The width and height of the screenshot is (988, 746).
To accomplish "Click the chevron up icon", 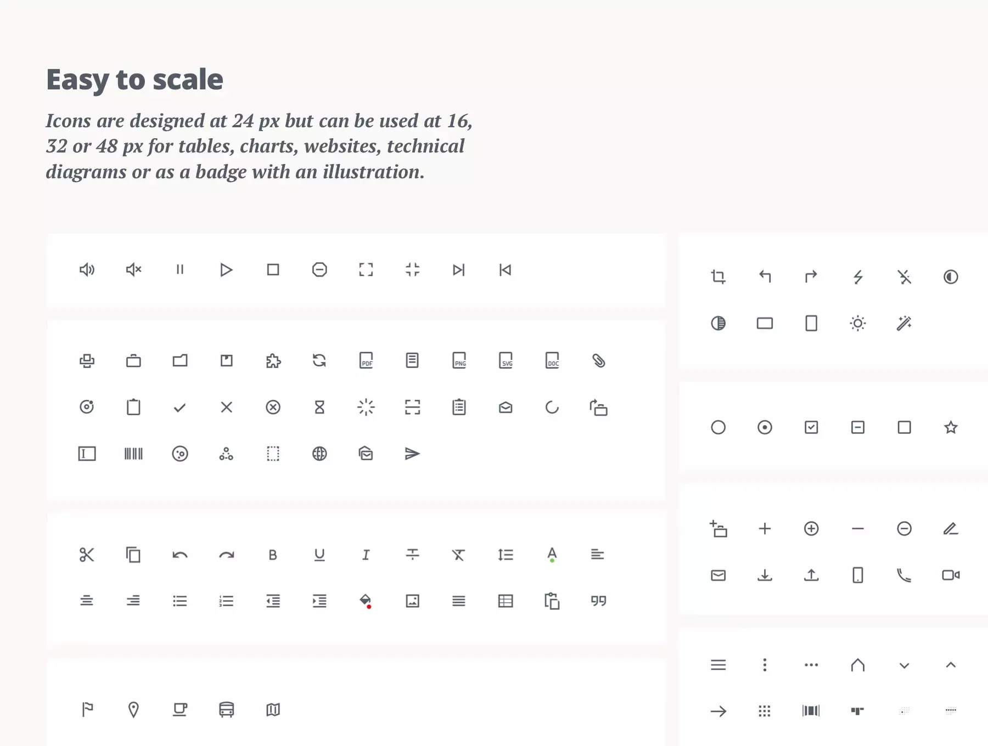I will 951,665.
